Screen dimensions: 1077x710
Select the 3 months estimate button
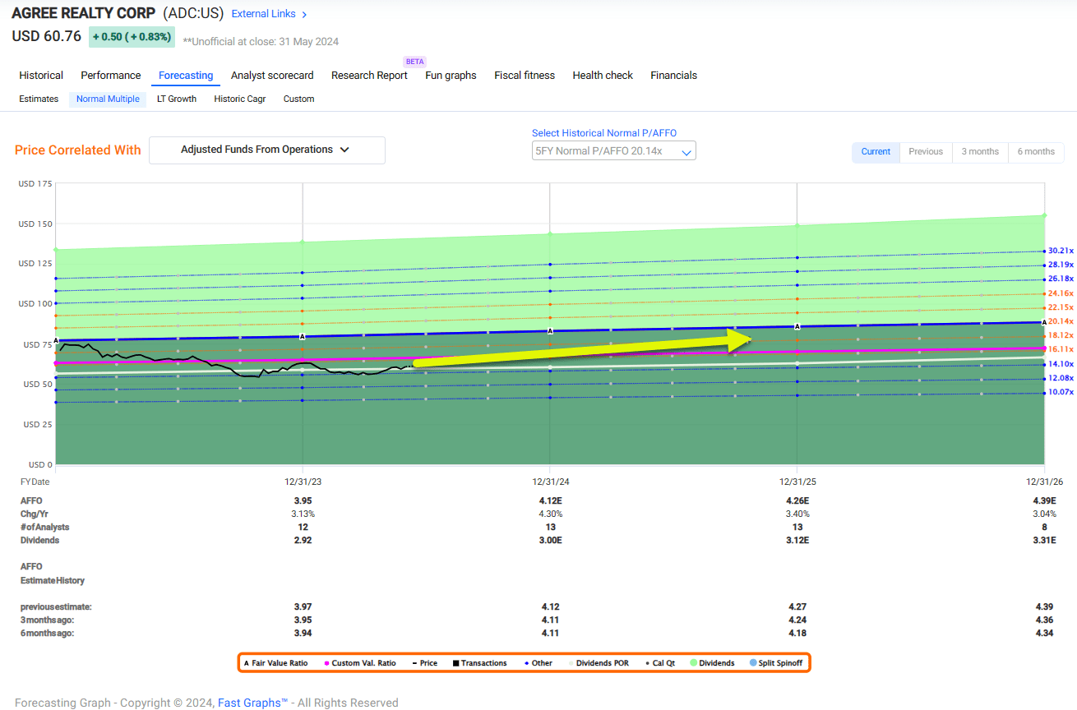[x=980, y=152]
